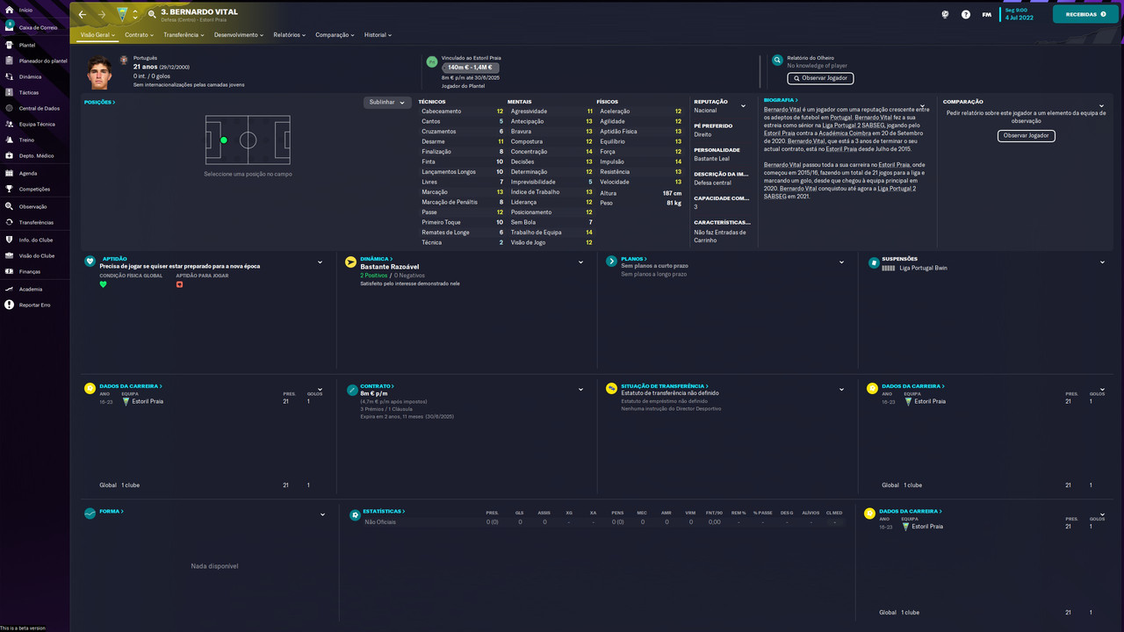Screen dimensions: 1124x632
Task: Click the Estoril Praia club badge in header
Action: pos(122,14)
